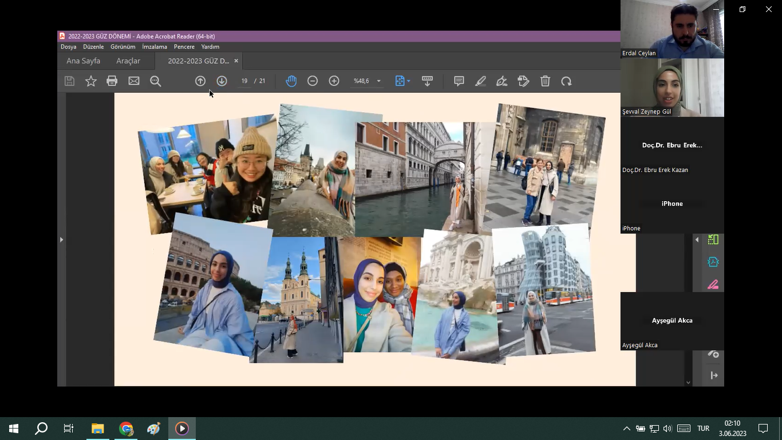782x440 pixels.
Task: Expand the left navigation pane
Action: pyautogui.click(x=62, y=239)
